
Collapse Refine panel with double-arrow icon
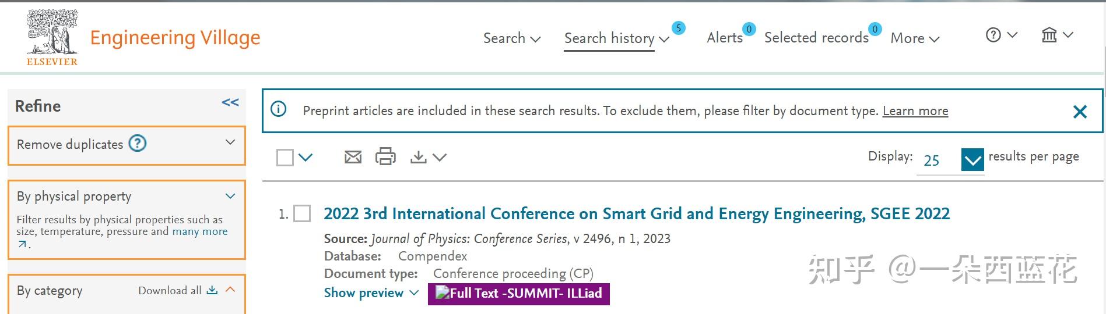[230, 103]
